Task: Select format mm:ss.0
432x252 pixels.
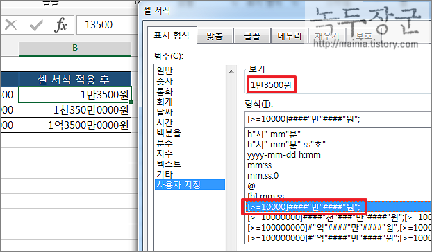Action: click(x=338, y=176)
